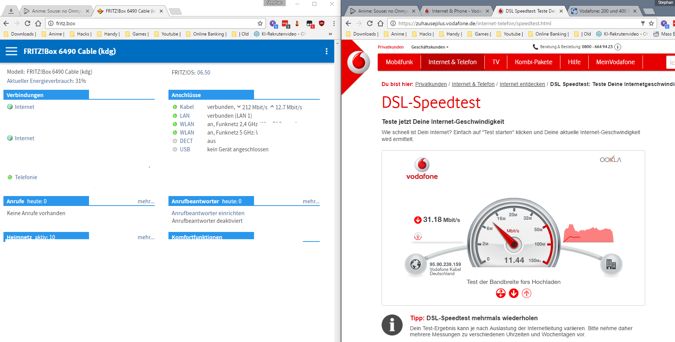Click the orange figure extension icon
Image resolution: width=675 pixels, height=342 pixels.
(x=297, y=24)
